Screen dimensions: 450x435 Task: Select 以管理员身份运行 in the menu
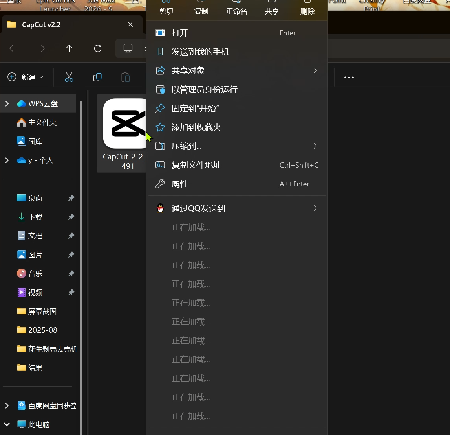coord(237,89)
